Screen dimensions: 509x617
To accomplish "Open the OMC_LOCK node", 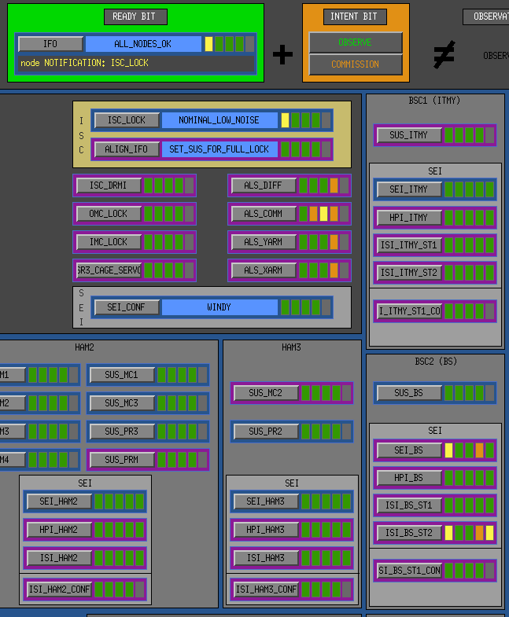I will 109,214.
